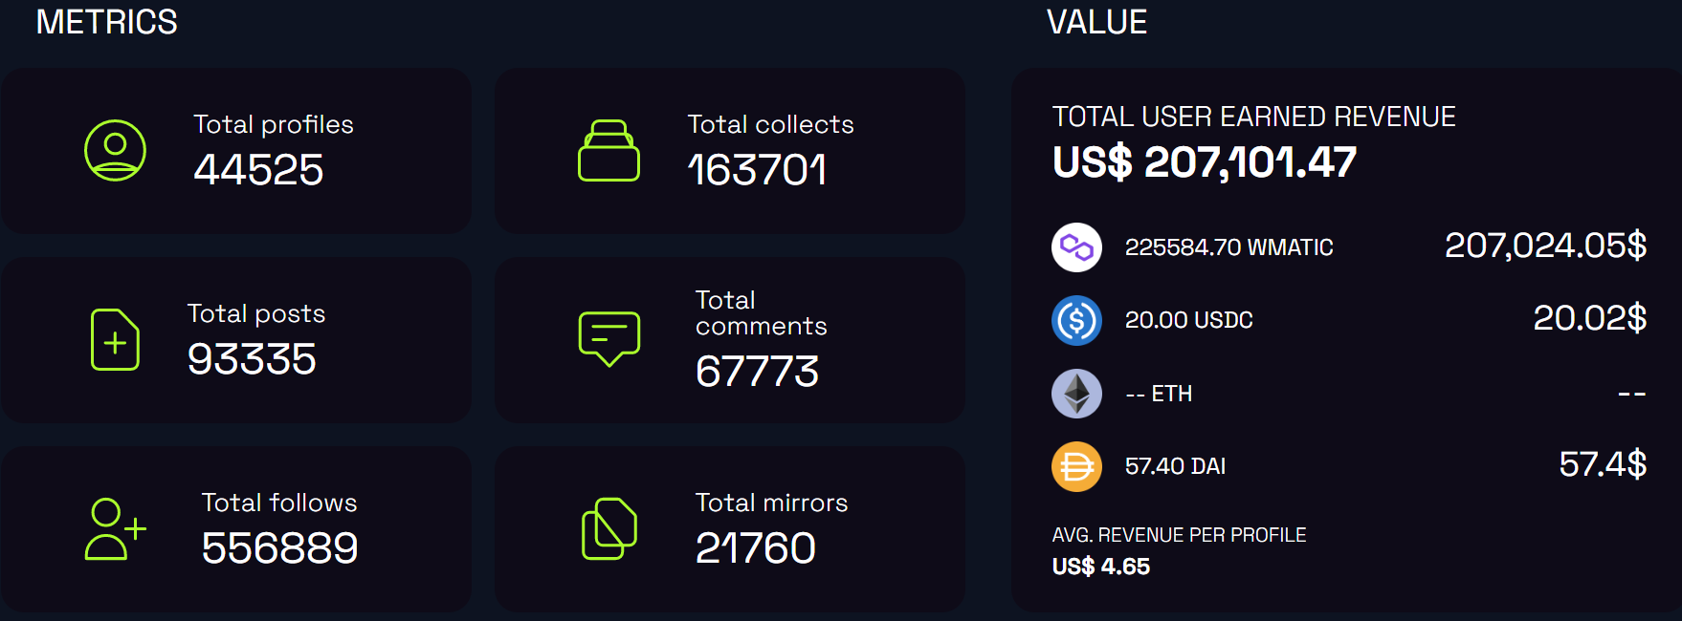Click the 225584.70 WMATIC amount label
Screen dimensions: 1682x621
(x=1228, y=247)
